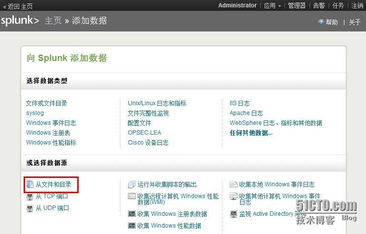Viewport: 366px width, 234px height.
Task: Click the blue help question mark icon
Action: click(321, 22)
